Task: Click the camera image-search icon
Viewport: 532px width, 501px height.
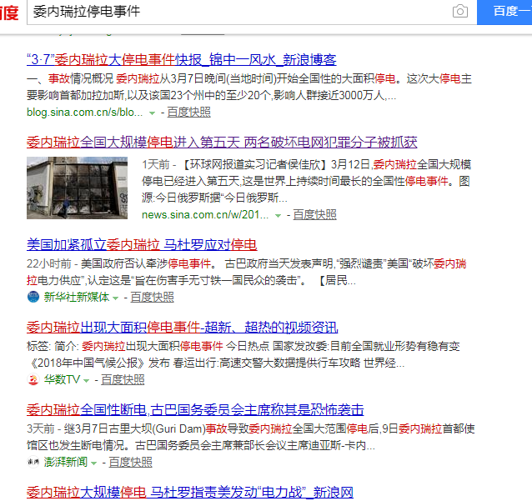Action: tap(460, 11)
